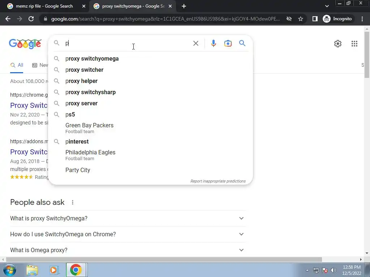The image size is (370, 277).
Task: Click the scroll right arrow
Action: coord(361,259)
